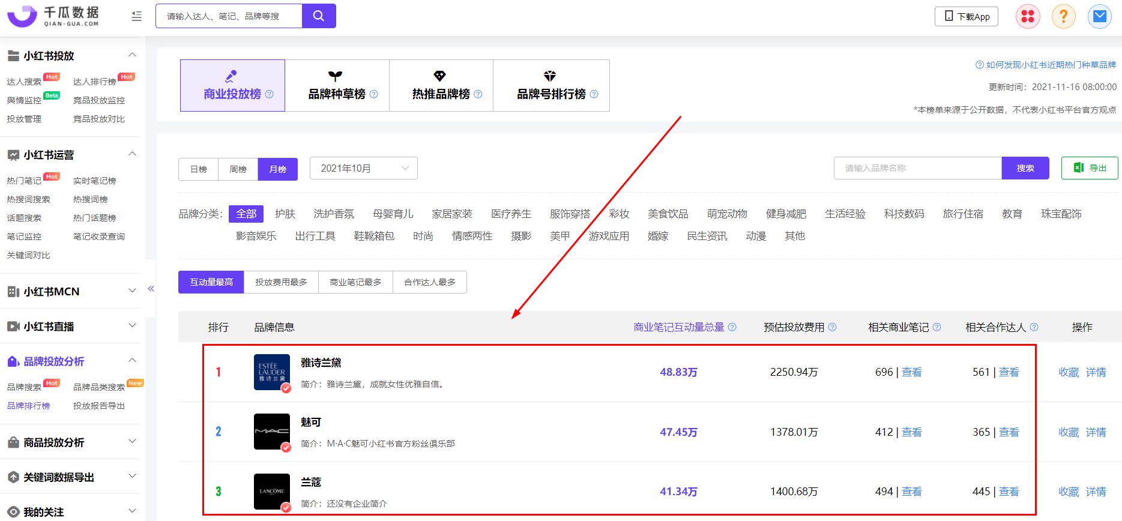Select the 周榜 weekly ranking option
Image resolution: width=1122 pixels, height=521 pixels.
click(x=238, y=169)
